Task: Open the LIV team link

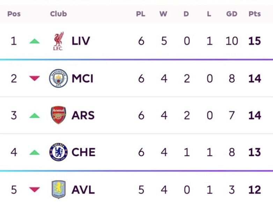Action: pyautogui.click(x=81, y=41)
